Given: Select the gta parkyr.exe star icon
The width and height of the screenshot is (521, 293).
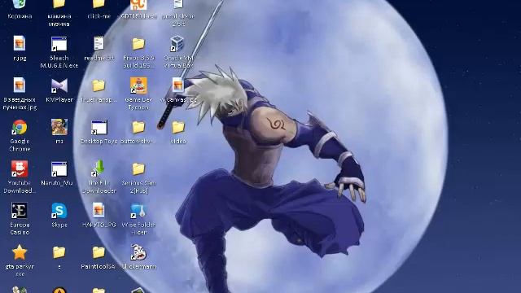Looking at the screenshot, I should point(20,253).
